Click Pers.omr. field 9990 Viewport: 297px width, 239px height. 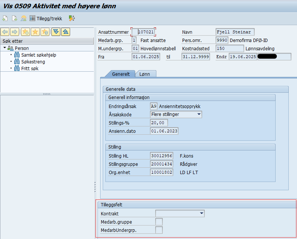point(222,40)
